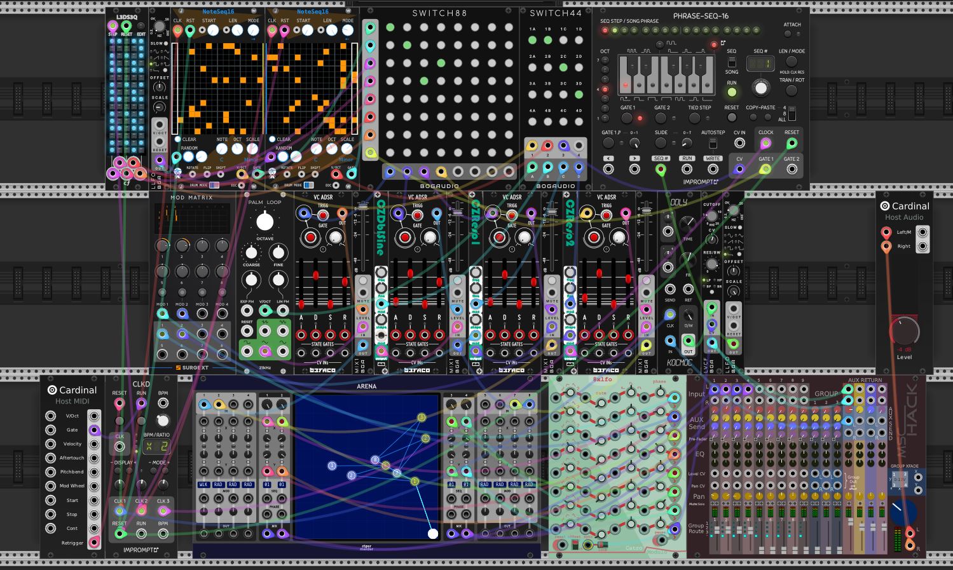Click the PHRASE-SEQ-16 SEQ # display
The height and width of the screenshot is (570, 953).
pyautogui.click(x=761, y=64)
